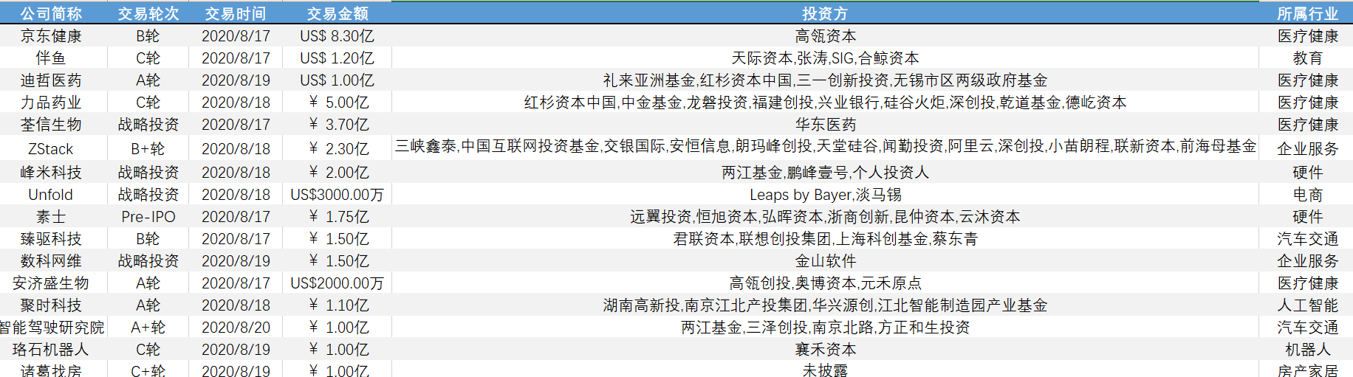Click the 智能驾驶研究院 company cell
This screenshot has height=377, width=1353.
[52, 327]
